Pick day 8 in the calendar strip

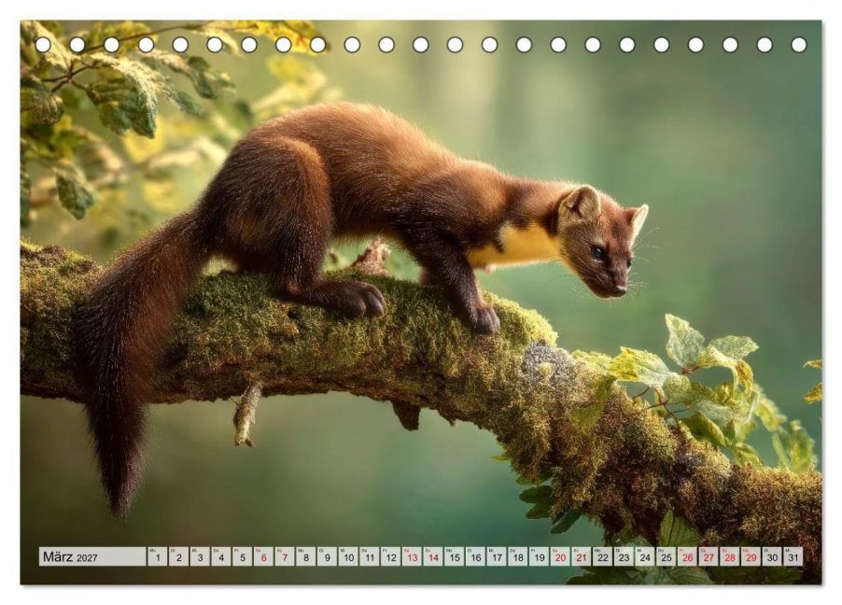click(x=306, y=556)
